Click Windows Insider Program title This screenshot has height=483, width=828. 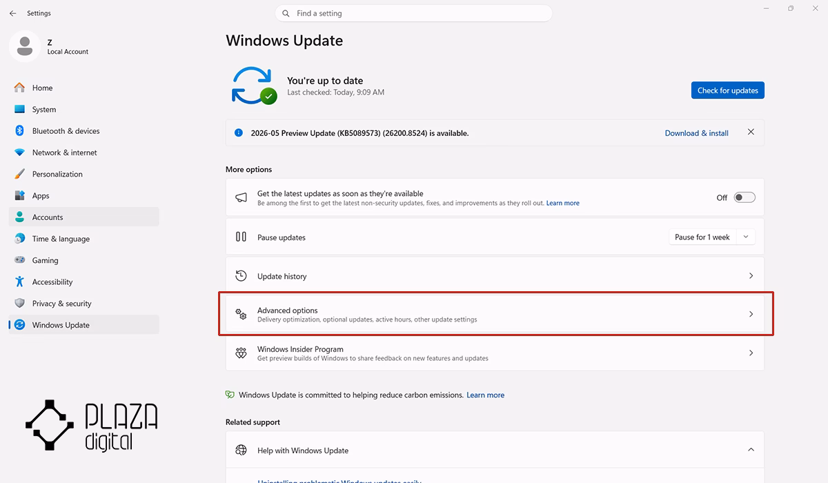coord(300,349)
